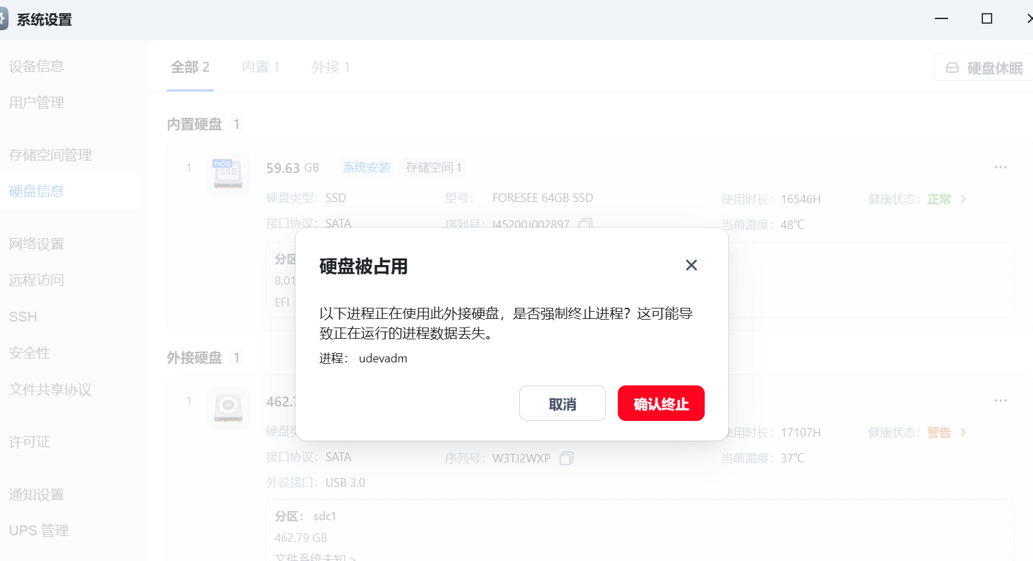Click the external hard disk drive icon

228,408
